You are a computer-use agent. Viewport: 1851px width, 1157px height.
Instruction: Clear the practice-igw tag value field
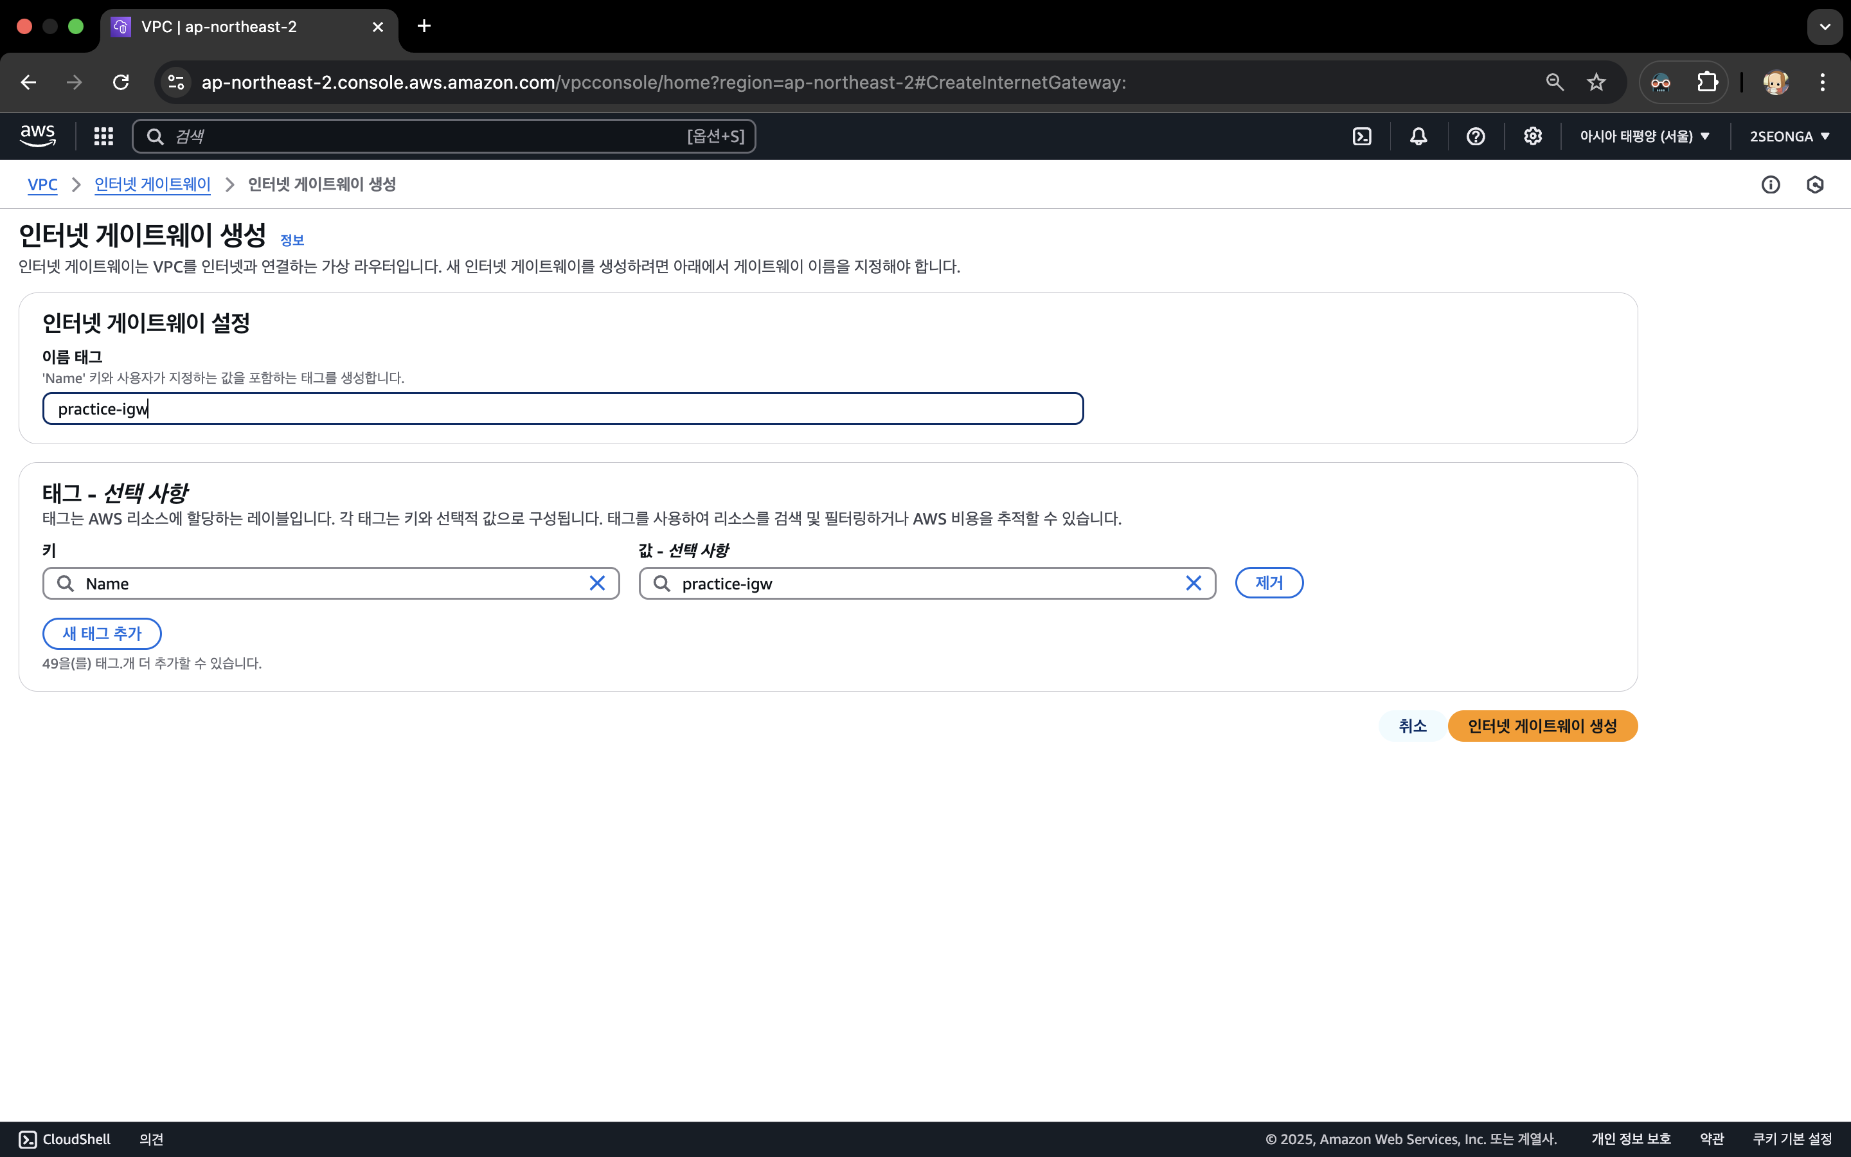(1192, 583)
